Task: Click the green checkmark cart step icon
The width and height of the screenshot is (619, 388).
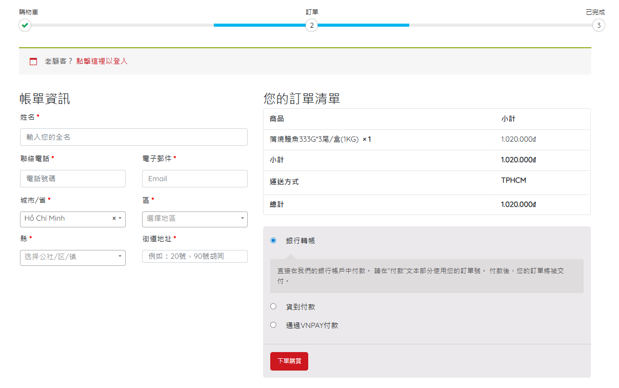Action: coord(25,25)
